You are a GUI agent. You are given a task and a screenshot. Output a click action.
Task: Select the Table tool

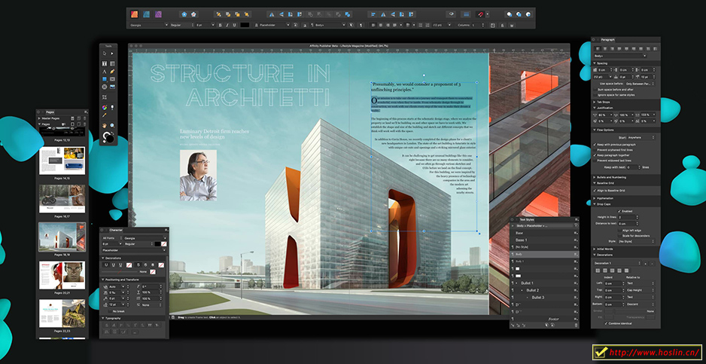coord(112,63)
